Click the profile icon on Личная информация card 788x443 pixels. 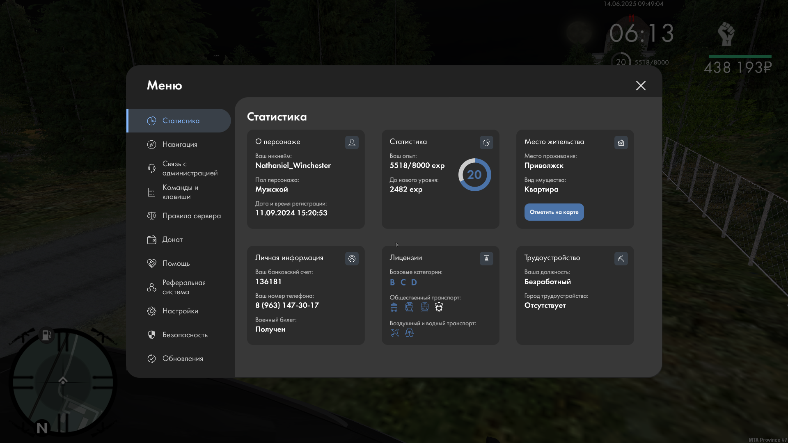[x=352, y=258]
